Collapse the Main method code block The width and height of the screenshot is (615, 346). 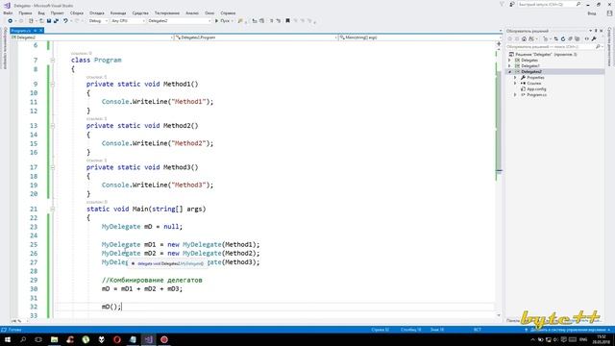click(52, 210)
